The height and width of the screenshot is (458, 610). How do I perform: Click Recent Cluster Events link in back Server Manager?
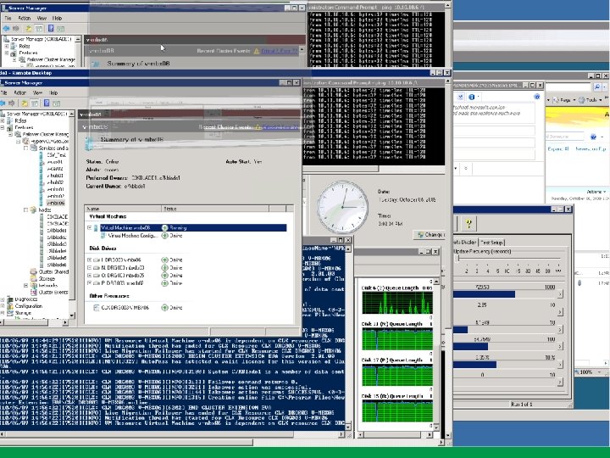click(x=280, y=51)
